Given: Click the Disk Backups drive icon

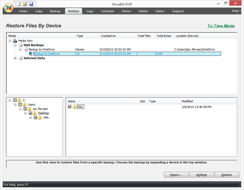Looking at the screenshot, I should (21, 45).
